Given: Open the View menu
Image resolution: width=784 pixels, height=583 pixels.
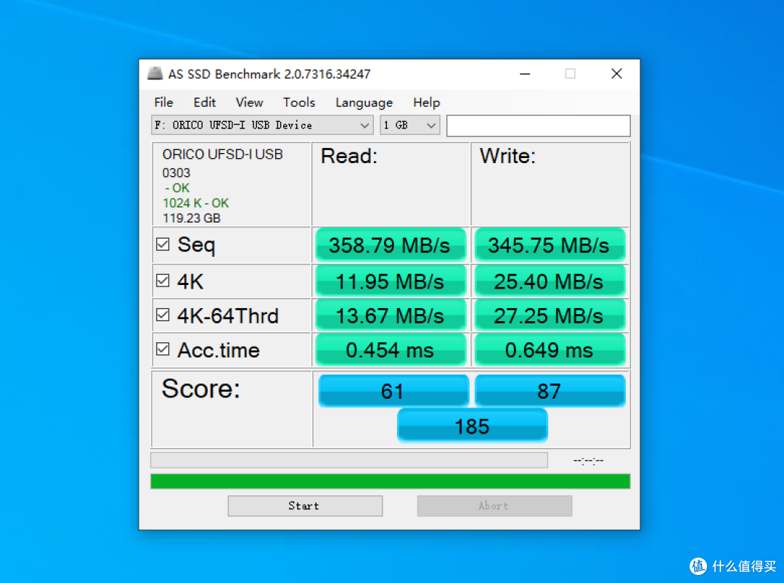Looking at the screenshot, I should click(x=249, y=102).
